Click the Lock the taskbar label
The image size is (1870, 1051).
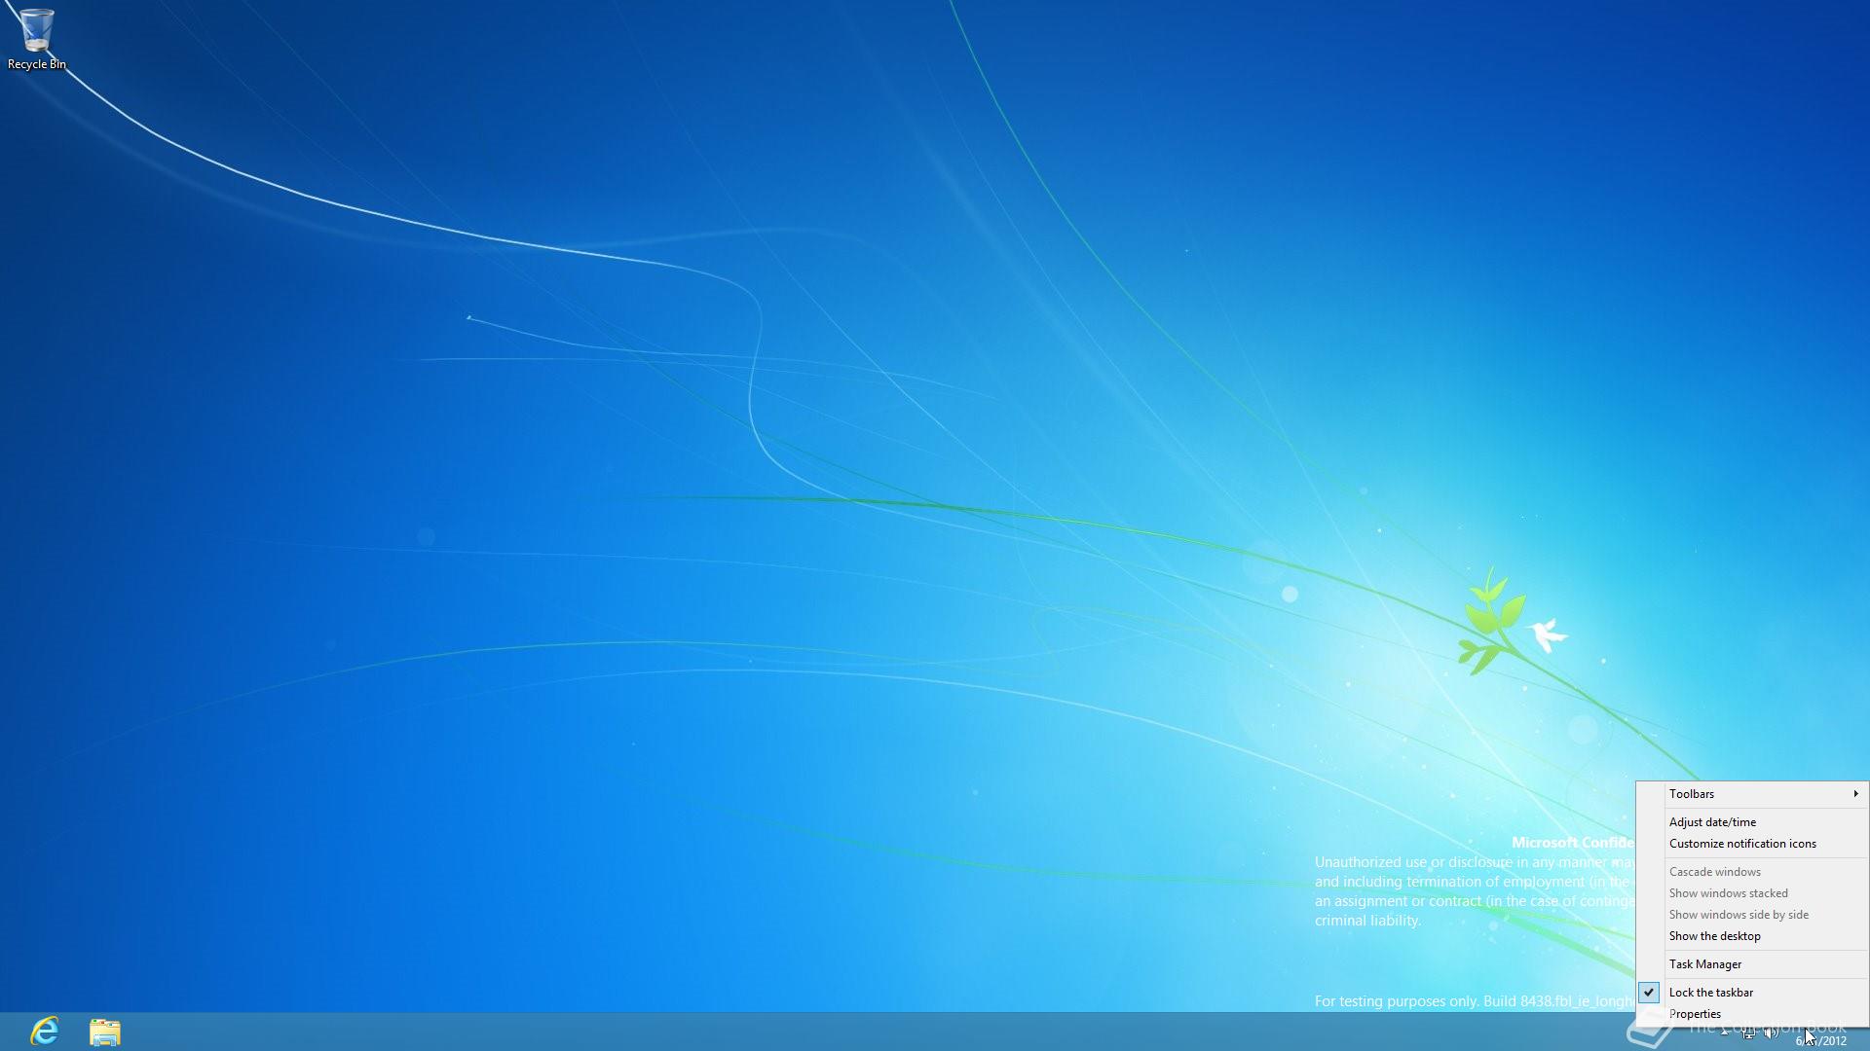click(x=1711, y=993)
